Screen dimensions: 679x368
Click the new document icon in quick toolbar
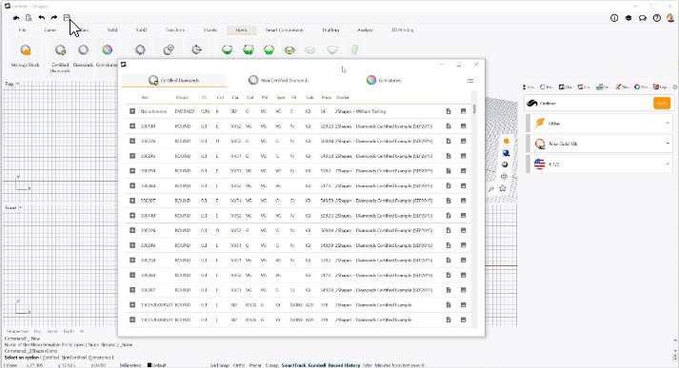pos(29,18)
